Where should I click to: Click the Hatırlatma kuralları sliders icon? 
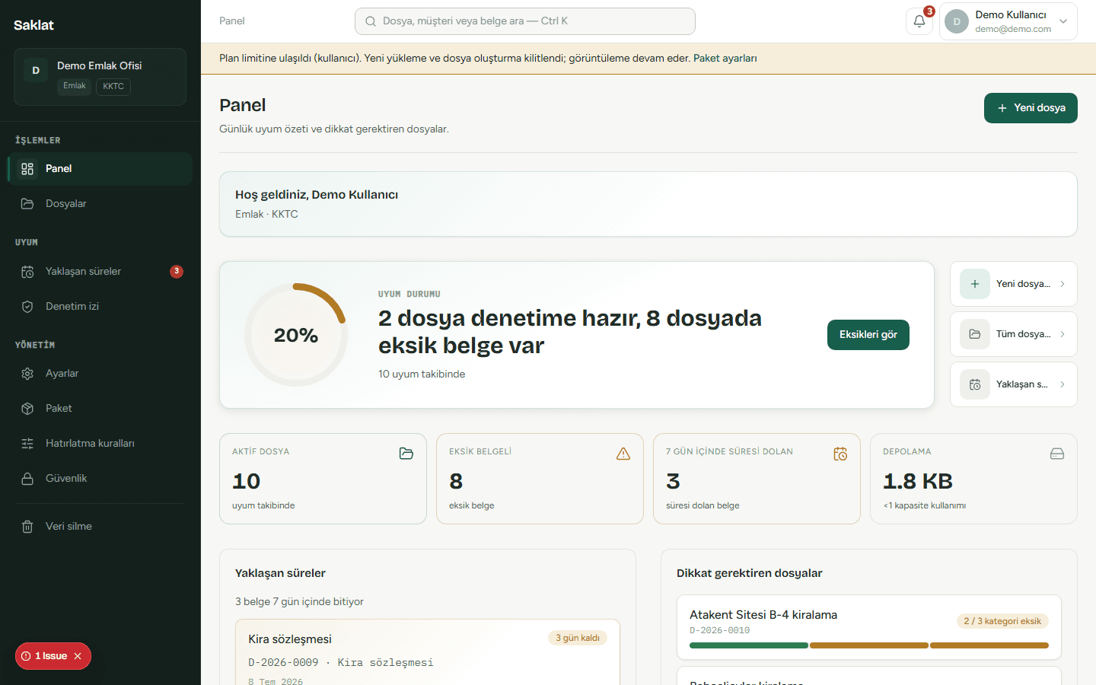[27, 444]
